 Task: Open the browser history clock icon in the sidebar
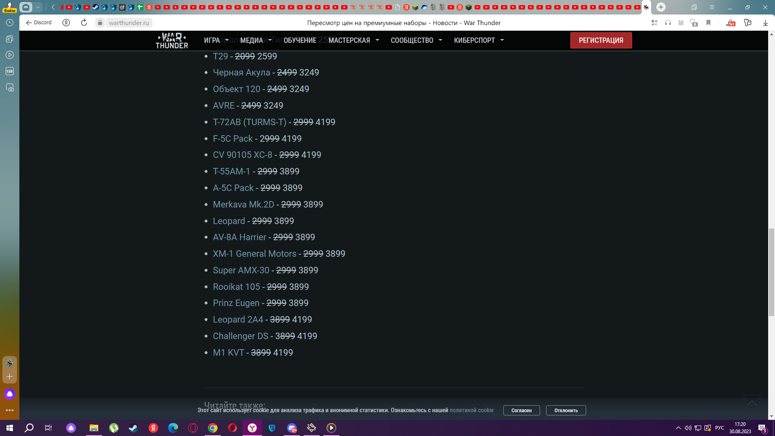(10, 23)
